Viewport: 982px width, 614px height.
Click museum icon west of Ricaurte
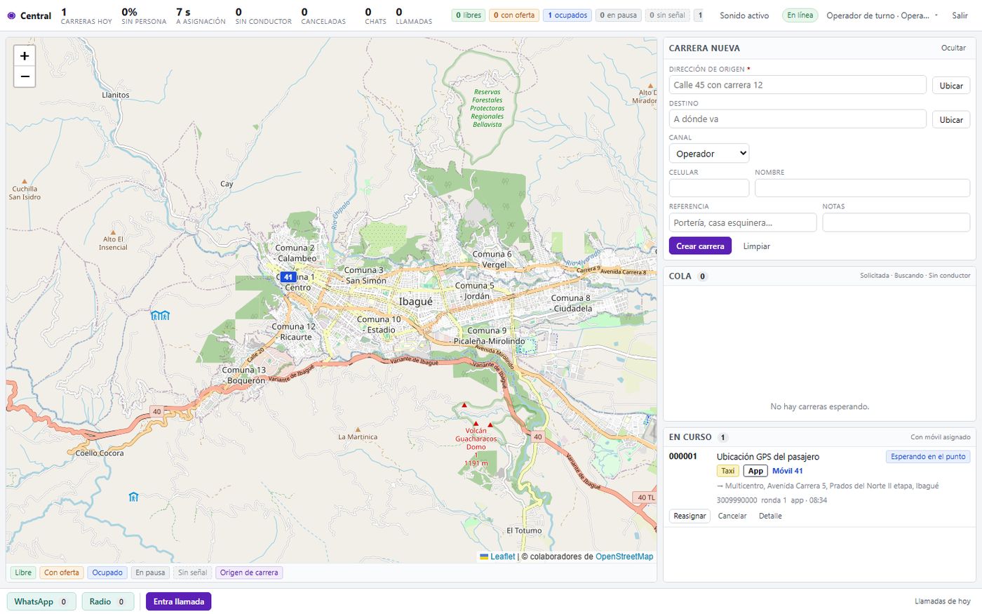pos(161,316)
